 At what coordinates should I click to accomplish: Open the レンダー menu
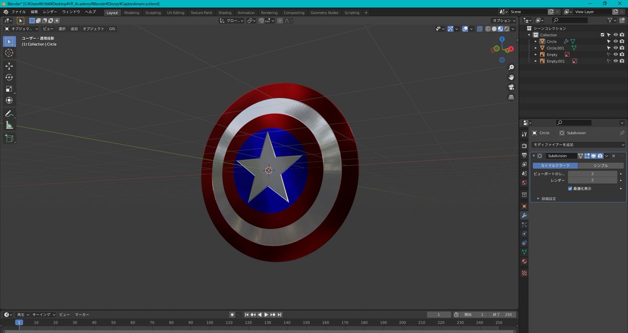(50, 12)
